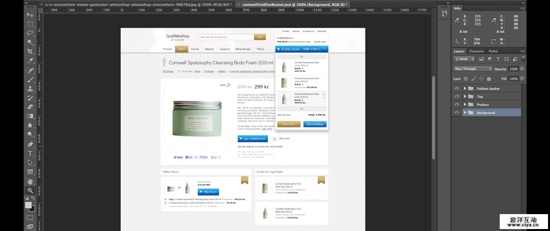The image size is (550, 231).
Task: Hide the Foldout basket layer group
Action: 456,88
